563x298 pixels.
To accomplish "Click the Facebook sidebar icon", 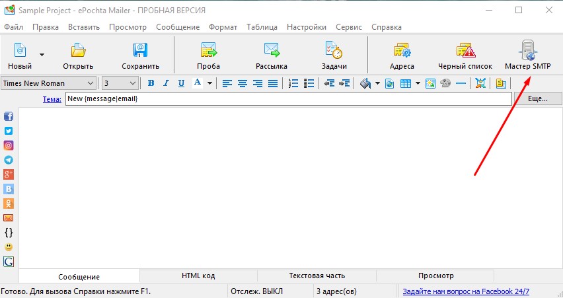I will click(9, 116).
